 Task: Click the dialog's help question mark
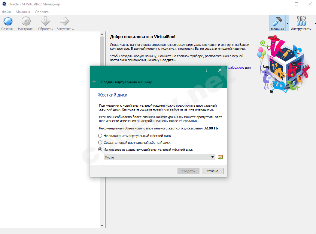coord(206,70)
